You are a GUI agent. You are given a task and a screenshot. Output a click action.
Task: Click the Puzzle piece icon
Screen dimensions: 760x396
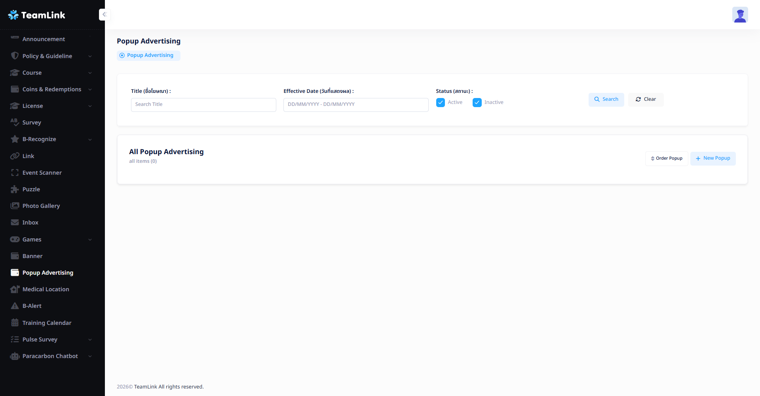point(15,189)
